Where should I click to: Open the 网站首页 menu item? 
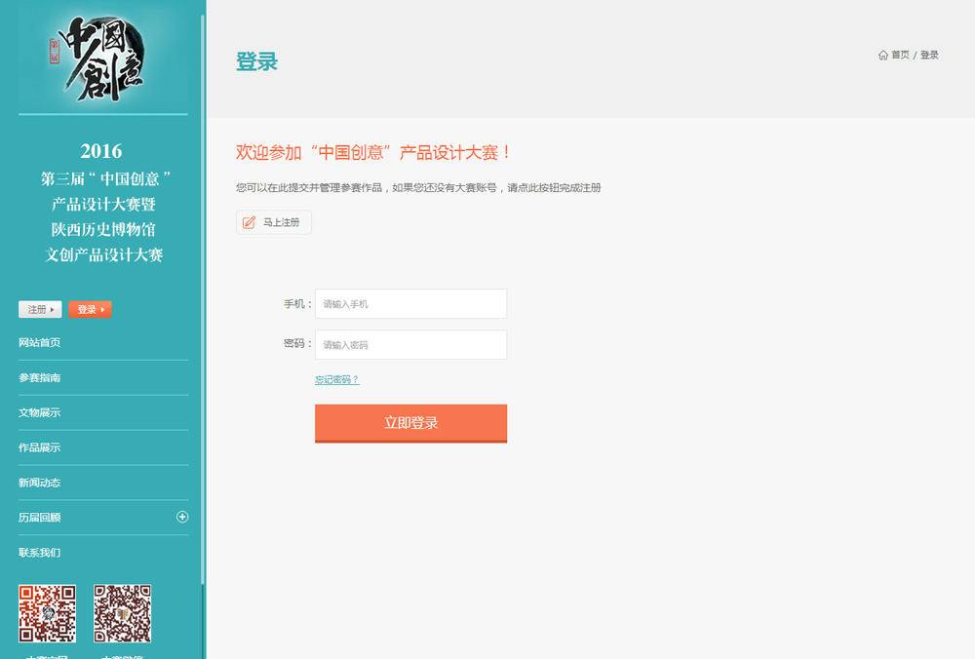[40, 343]
